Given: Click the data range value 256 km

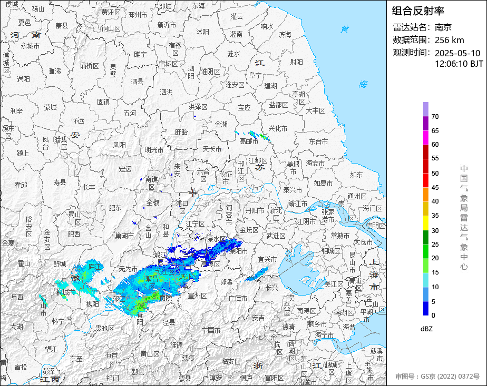Looking at the screenshot, I should pos(449,40).
